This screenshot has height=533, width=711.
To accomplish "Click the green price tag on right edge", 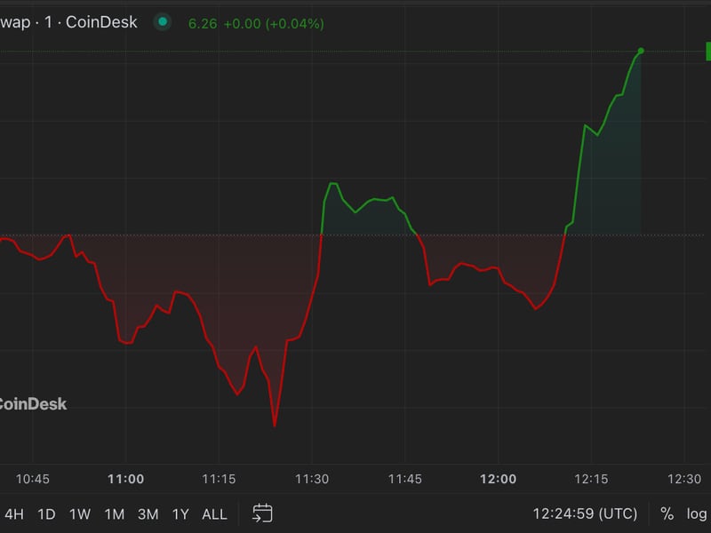I will (x=707, y=52).
